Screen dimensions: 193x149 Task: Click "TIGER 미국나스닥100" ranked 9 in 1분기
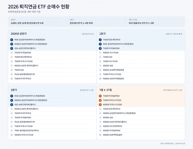click(112, 74)
